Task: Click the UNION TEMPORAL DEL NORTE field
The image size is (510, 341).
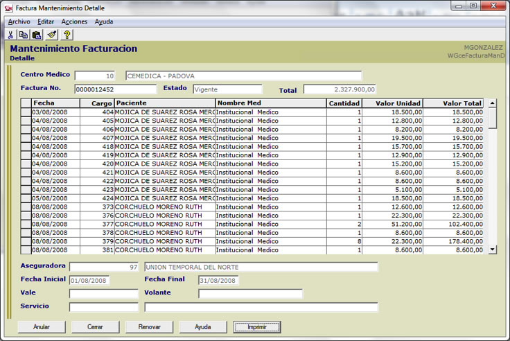Action: click(x=261, y=267)
